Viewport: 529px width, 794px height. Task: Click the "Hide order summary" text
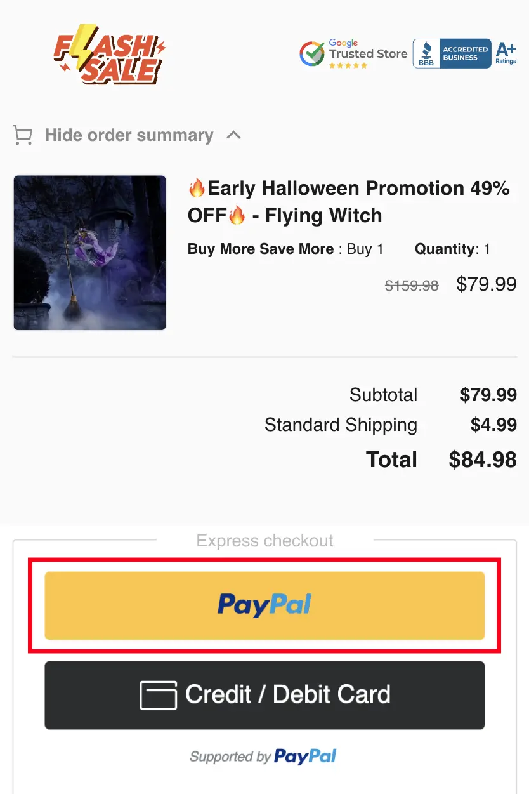pyautogui.click(x=129, y=135)
